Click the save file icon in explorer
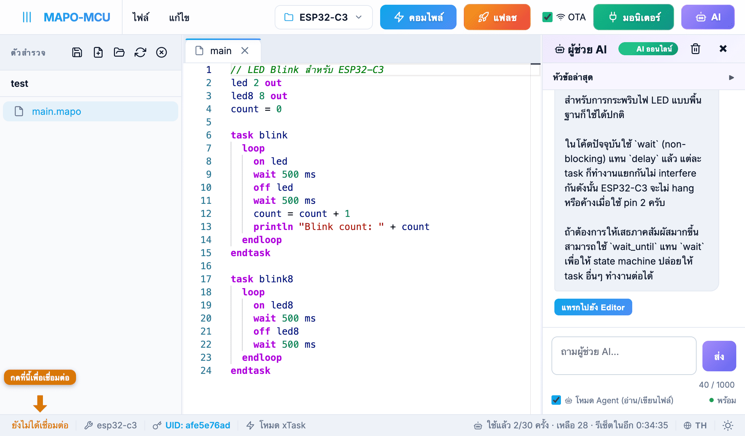Viewport: 745px width, 436px height. click(x=77, y=52)
